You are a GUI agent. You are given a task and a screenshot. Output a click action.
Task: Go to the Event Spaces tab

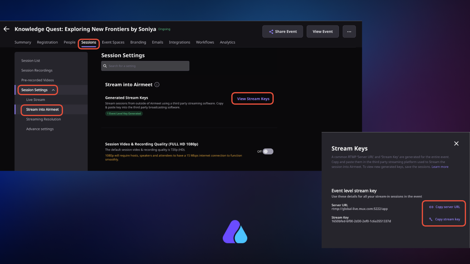113,42
